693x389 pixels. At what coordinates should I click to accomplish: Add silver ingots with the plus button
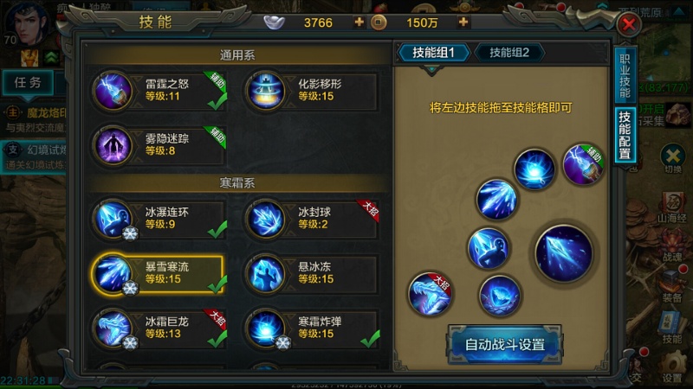359,22
